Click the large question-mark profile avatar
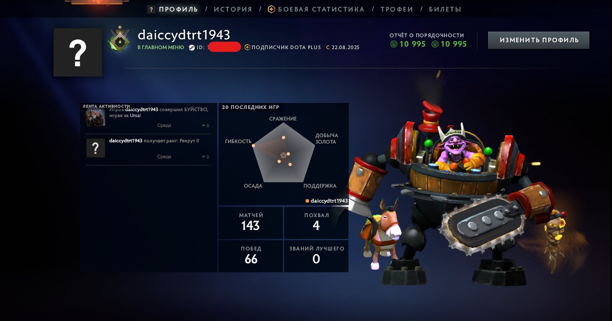 [78, 52]
